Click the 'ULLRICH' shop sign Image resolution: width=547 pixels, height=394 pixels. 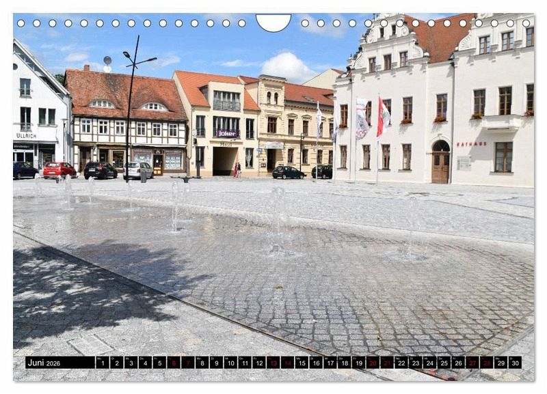[x=27, y=136]
